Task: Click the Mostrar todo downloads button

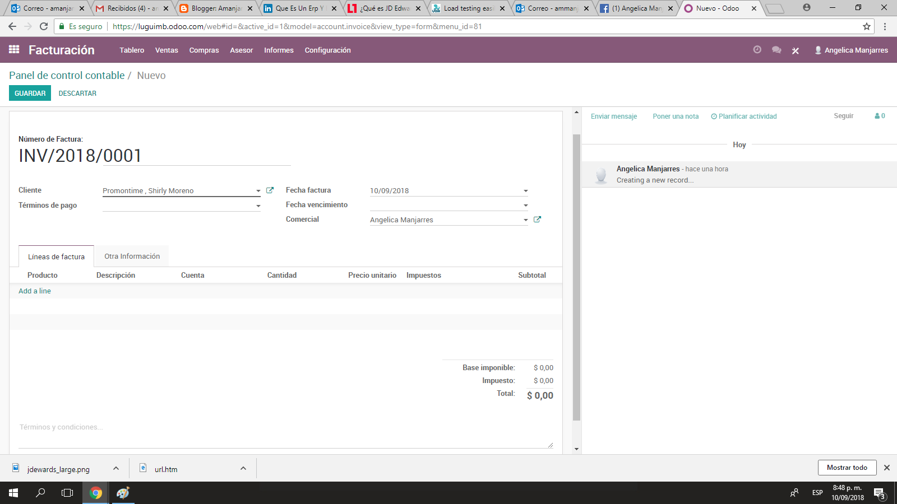Action: pos(847,468)
